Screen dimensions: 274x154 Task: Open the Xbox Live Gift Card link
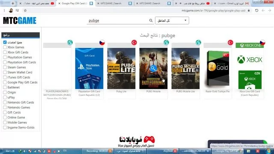coord(250,93)
